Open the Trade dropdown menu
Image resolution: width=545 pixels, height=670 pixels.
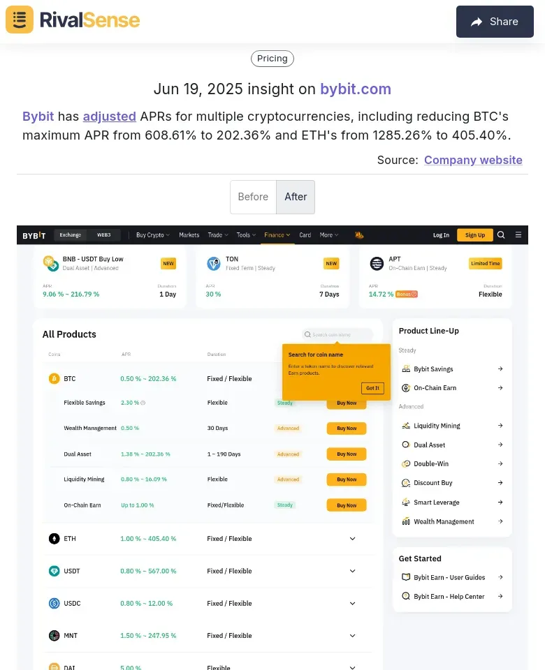coord(218,235)
